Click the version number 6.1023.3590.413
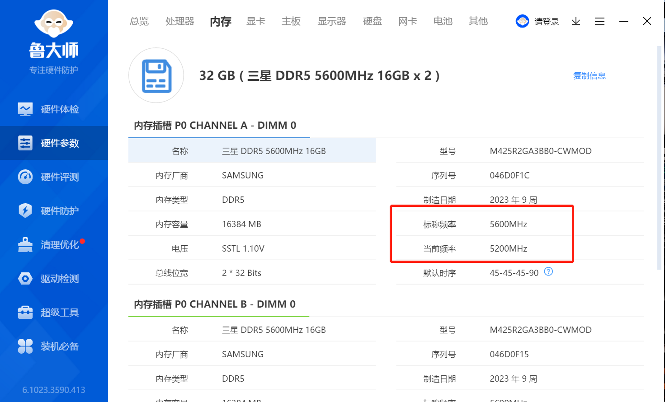 coord(54,390)
